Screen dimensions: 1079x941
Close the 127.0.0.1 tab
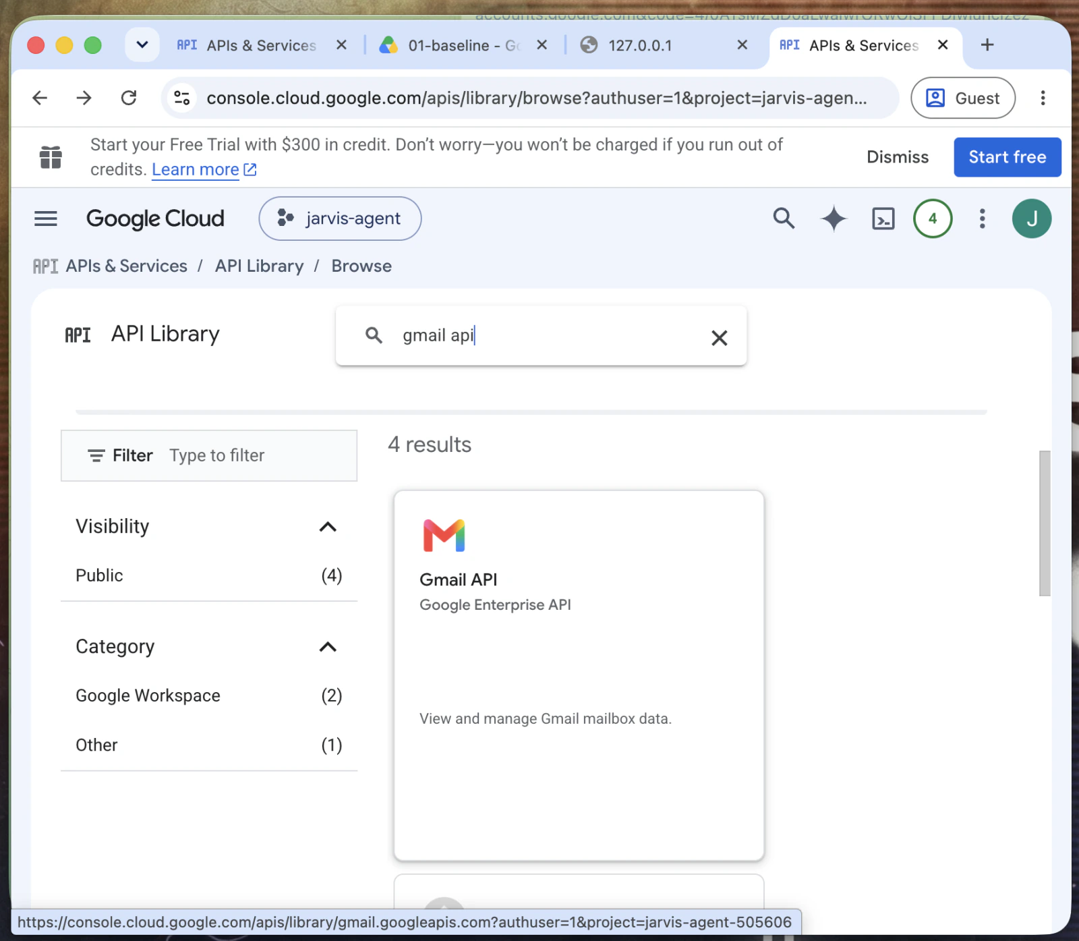click(742, 45)
